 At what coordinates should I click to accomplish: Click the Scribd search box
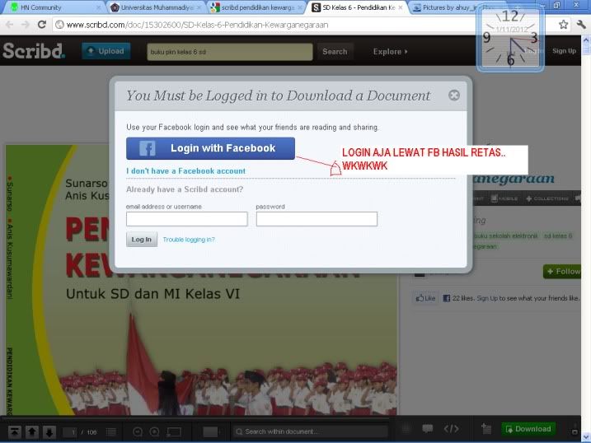[230, 52]
